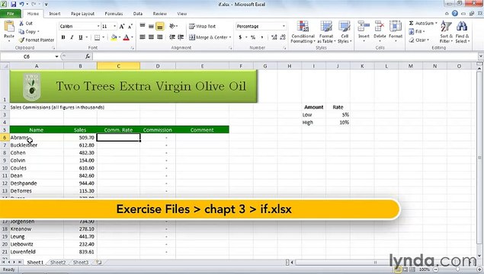Open the Borders button
The height and width of the screenshot is (274, 484).
pyautogui.click(x=97, y=37)
